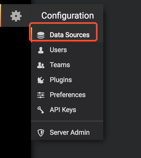
Task: Click the two-people Teams icon
Action: click(x=41, y=65)
